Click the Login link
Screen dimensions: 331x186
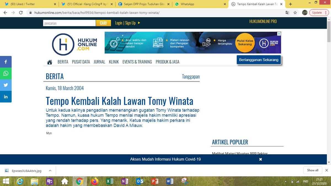point(119,23)
